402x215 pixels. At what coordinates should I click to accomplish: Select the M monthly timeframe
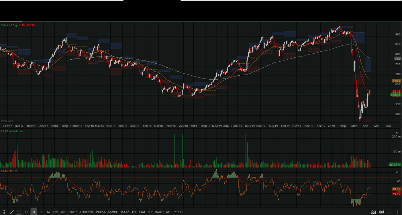(48, 212)
